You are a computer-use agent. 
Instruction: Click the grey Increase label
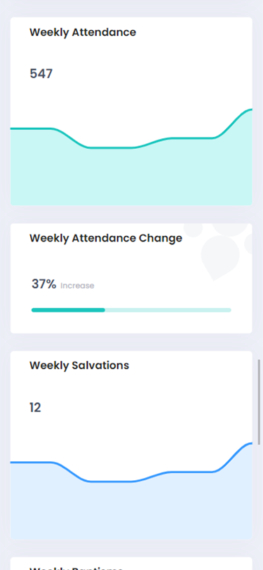(x=77, y=286)
